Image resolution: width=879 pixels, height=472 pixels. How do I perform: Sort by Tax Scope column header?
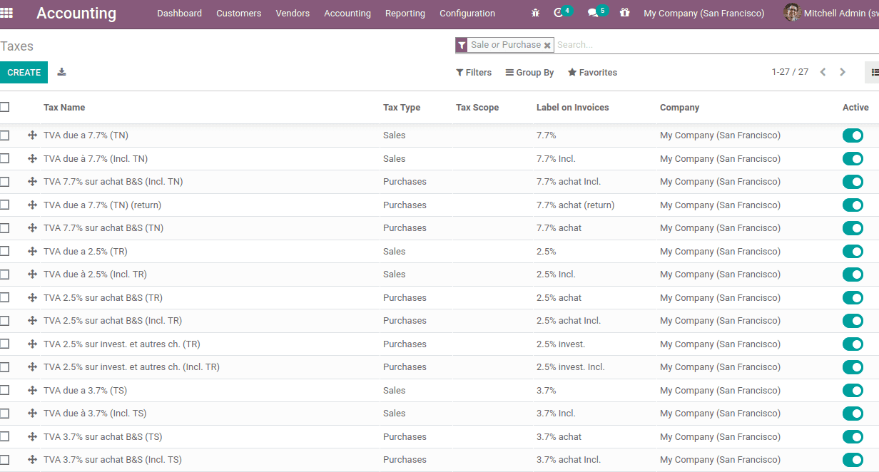(477, 108)
